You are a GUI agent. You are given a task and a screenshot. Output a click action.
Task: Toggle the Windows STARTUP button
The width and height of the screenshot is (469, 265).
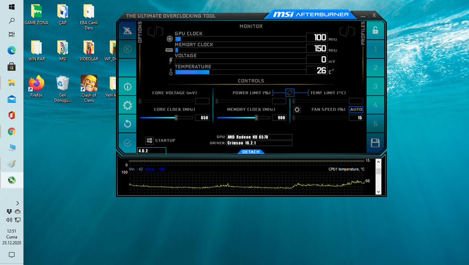149,141
